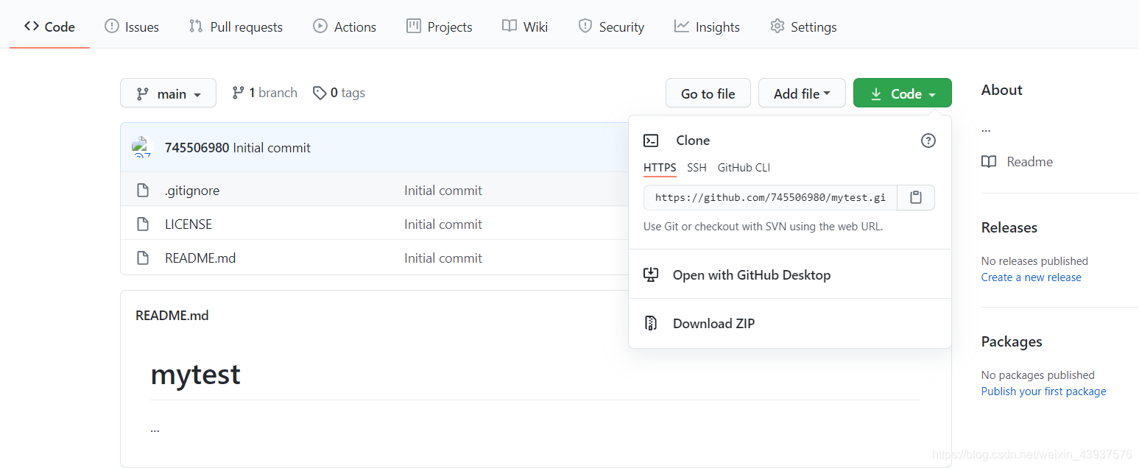Viewport: 1139px width, 468px height.
Task: Open the README.md file in list
Action: tap(200, 258)
